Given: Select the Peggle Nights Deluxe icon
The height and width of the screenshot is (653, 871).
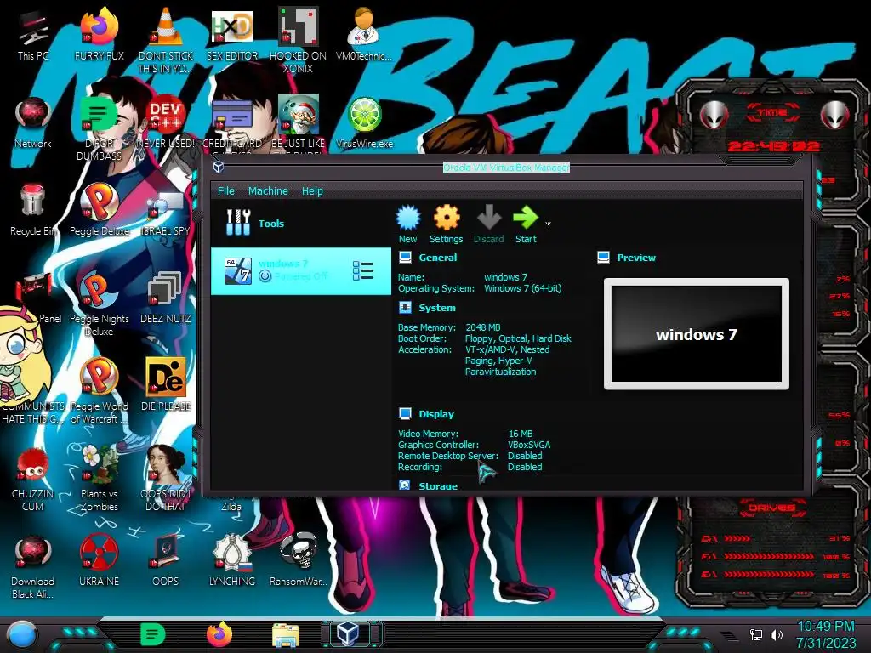Looking at the screenshot, I should tap(99, 304).
